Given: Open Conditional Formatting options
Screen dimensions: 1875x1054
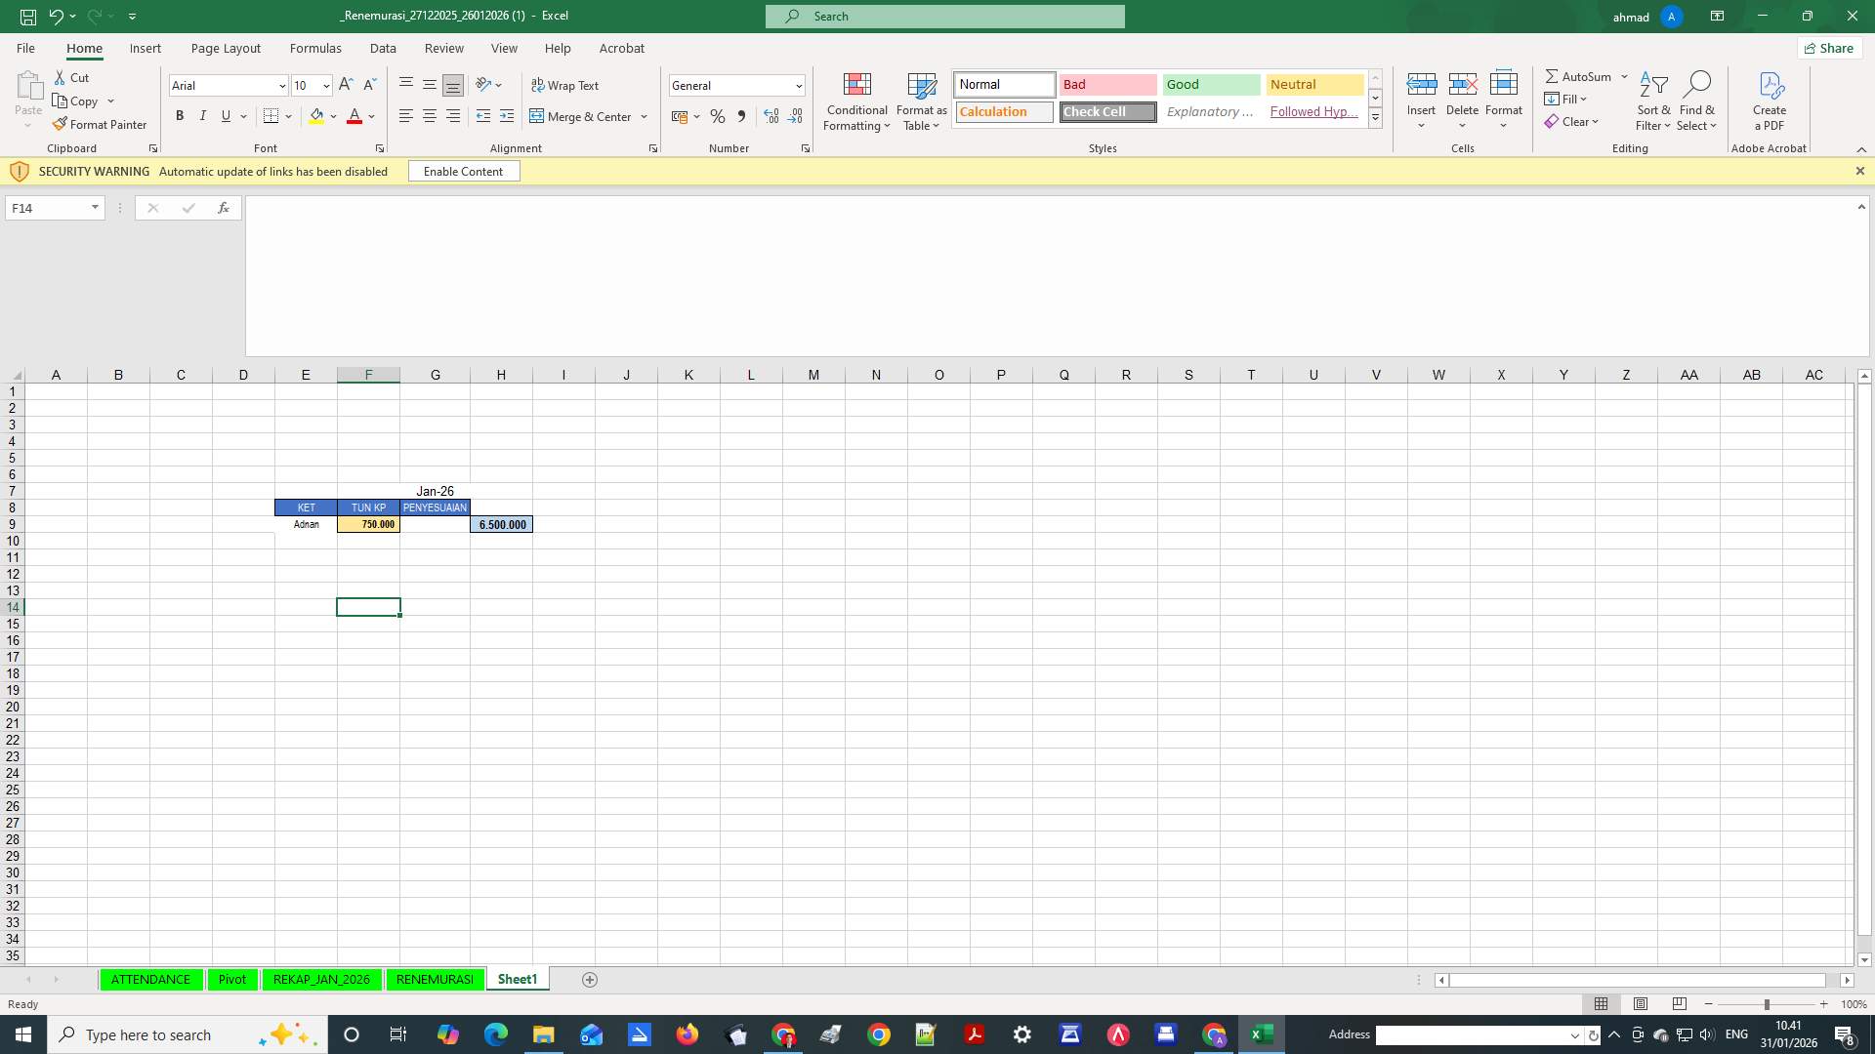Looking at the screenshot, I should (x=856, y=101).
